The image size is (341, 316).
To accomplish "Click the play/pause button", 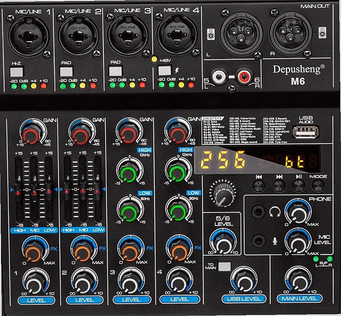I will [x=299, y=186].
